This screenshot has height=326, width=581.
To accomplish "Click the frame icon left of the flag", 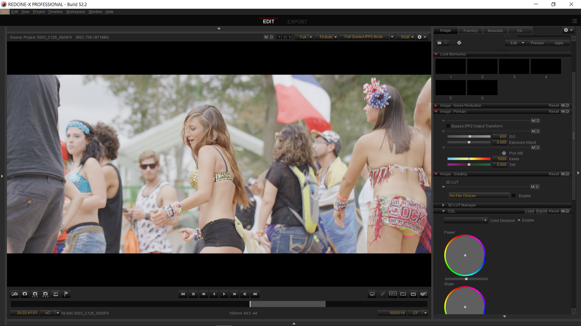I will coord(56,294).
